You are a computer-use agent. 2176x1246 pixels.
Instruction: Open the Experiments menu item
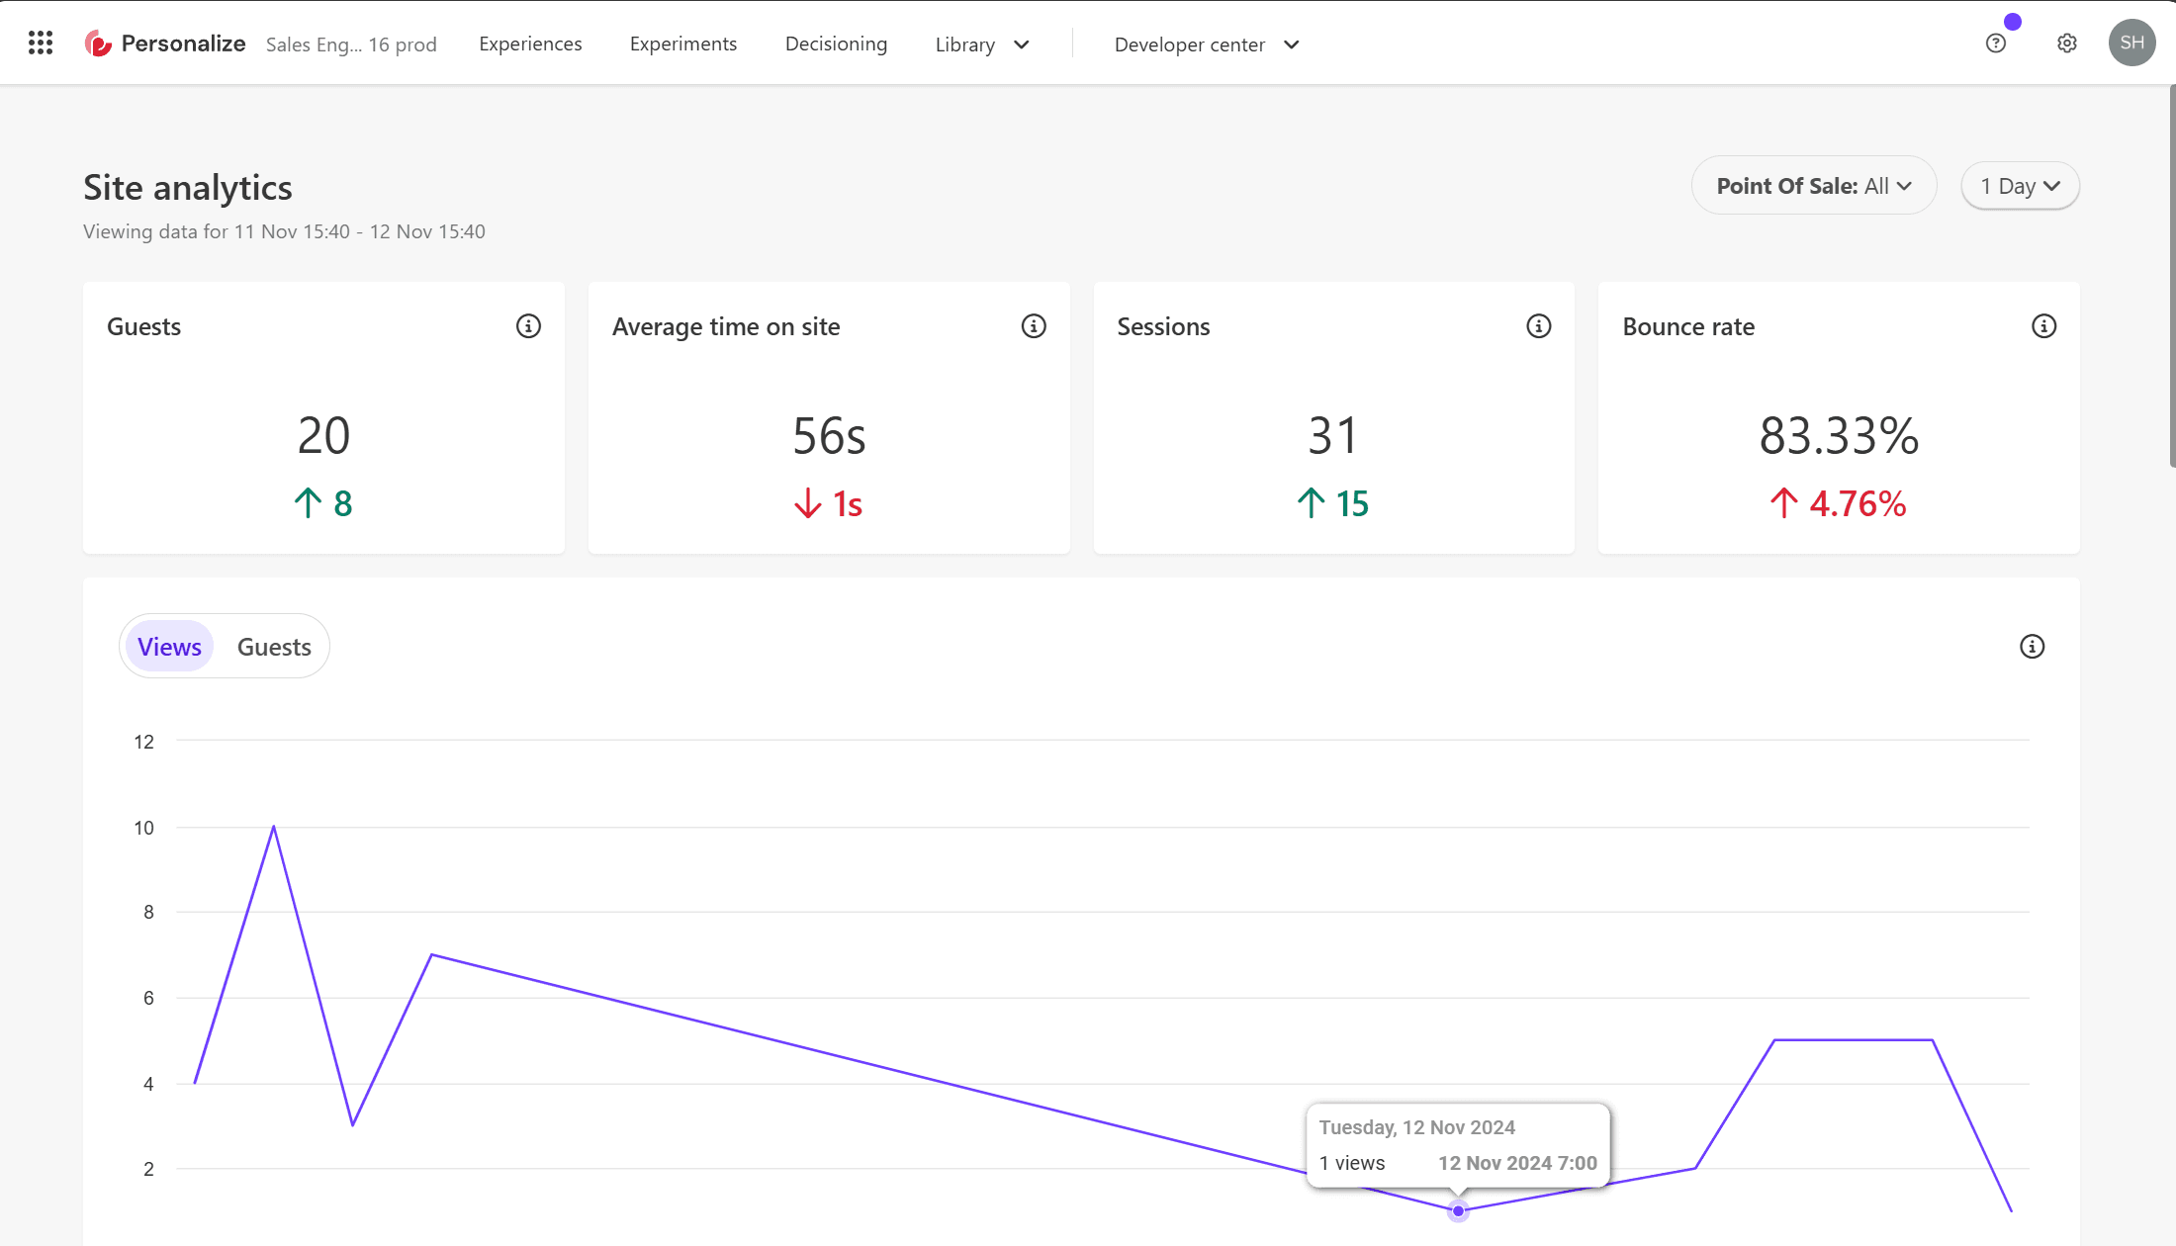(x=682, y=44)
